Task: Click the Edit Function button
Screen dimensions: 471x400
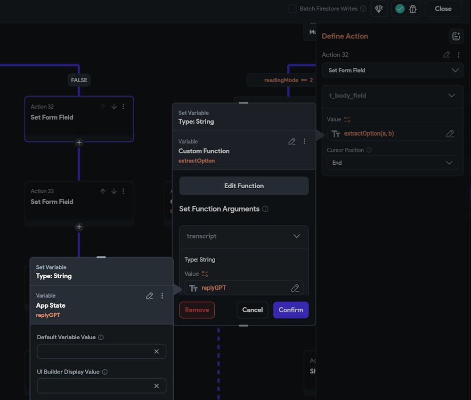Action: [x=244, y=186]
